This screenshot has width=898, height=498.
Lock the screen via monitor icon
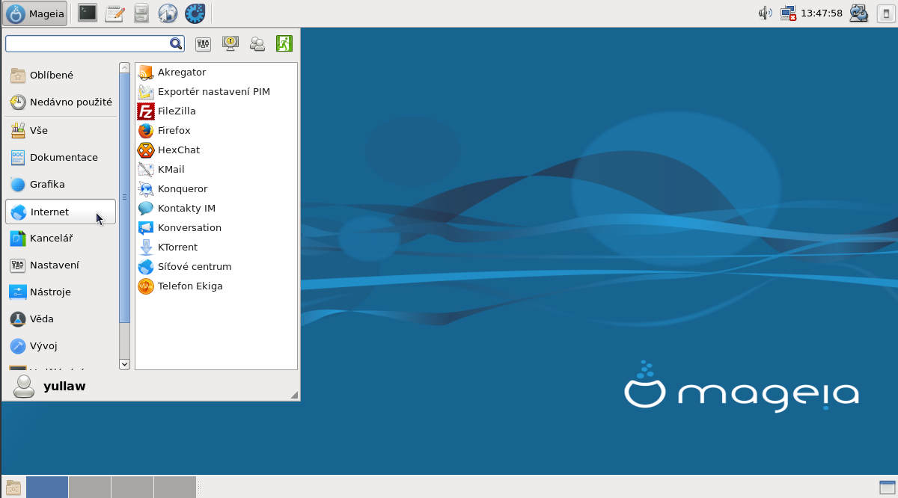pos(230,43)
